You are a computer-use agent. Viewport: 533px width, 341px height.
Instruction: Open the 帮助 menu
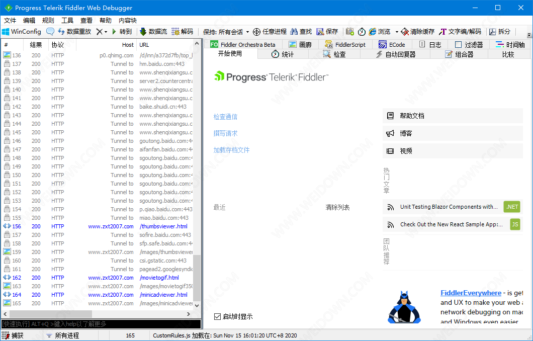pos(106,21)
